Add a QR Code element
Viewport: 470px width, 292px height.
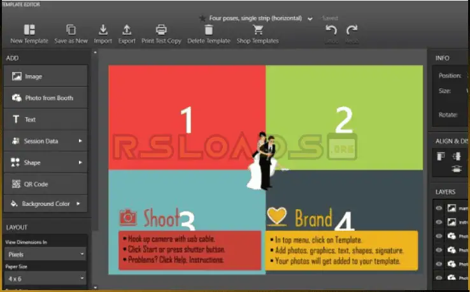pos(45,184)
